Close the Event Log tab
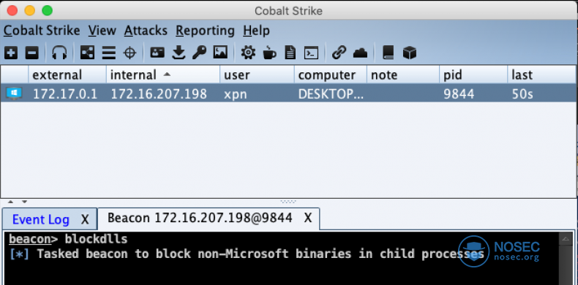 point(85,220)
